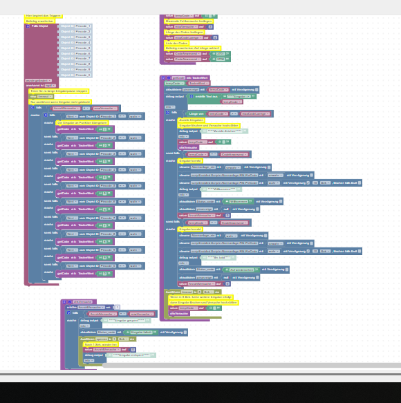This screenshot has height=403, width=401.
Task: Open the wahr dropdown in the Pincode_1 condition
Action: (136, 117)
